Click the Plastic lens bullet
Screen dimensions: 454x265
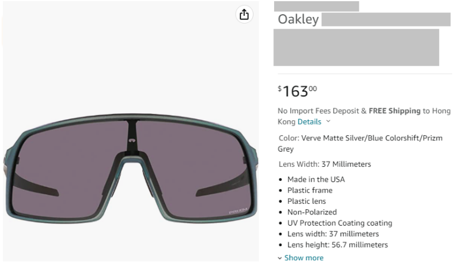(x=306, y=201)
